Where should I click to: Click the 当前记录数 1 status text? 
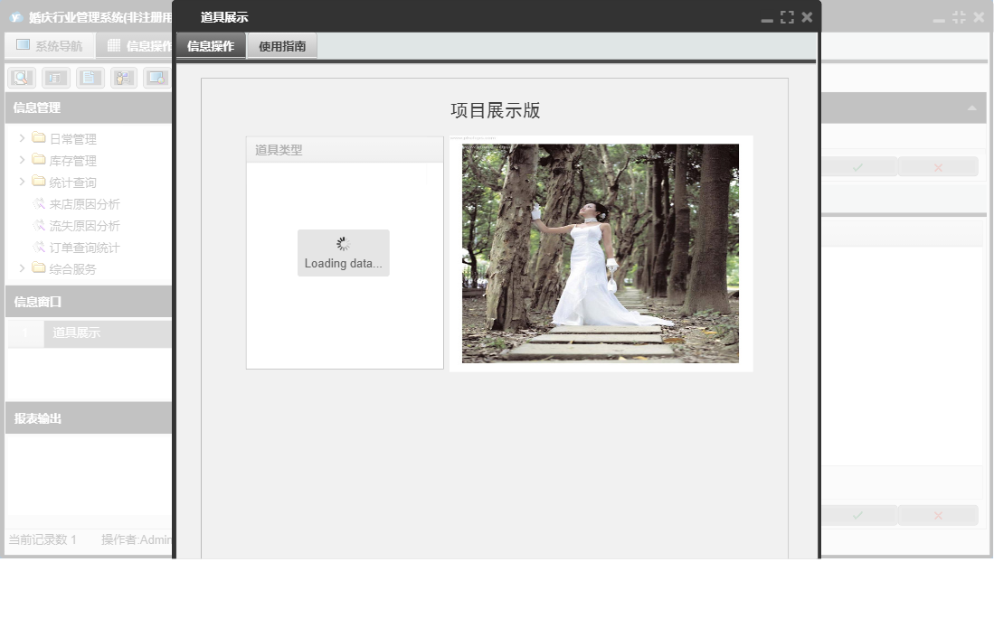click(x=43, y=539)
